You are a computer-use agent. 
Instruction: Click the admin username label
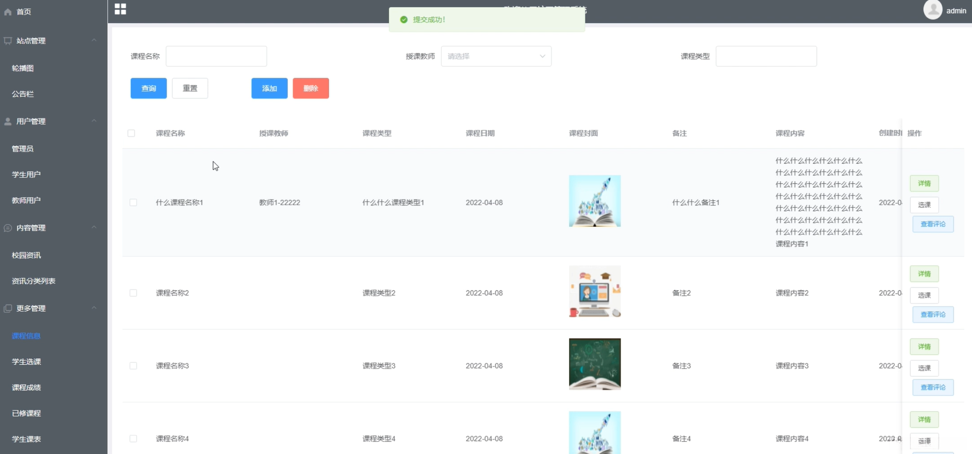click(x=956, y=11)
